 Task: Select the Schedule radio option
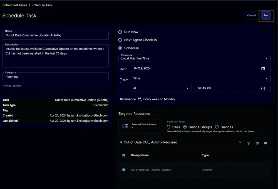[120, 48]
